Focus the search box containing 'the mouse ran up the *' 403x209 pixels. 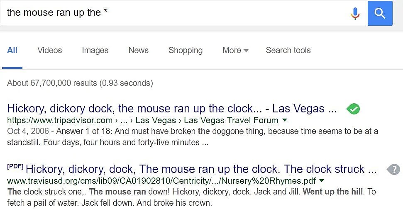[x=174, y=13]
